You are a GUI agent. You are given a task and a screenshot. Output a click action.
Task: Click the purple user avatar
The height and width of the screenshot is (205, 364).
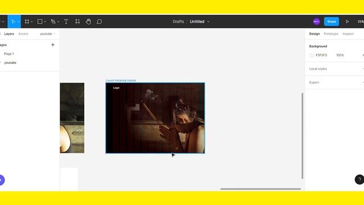(x=316, y=22)
